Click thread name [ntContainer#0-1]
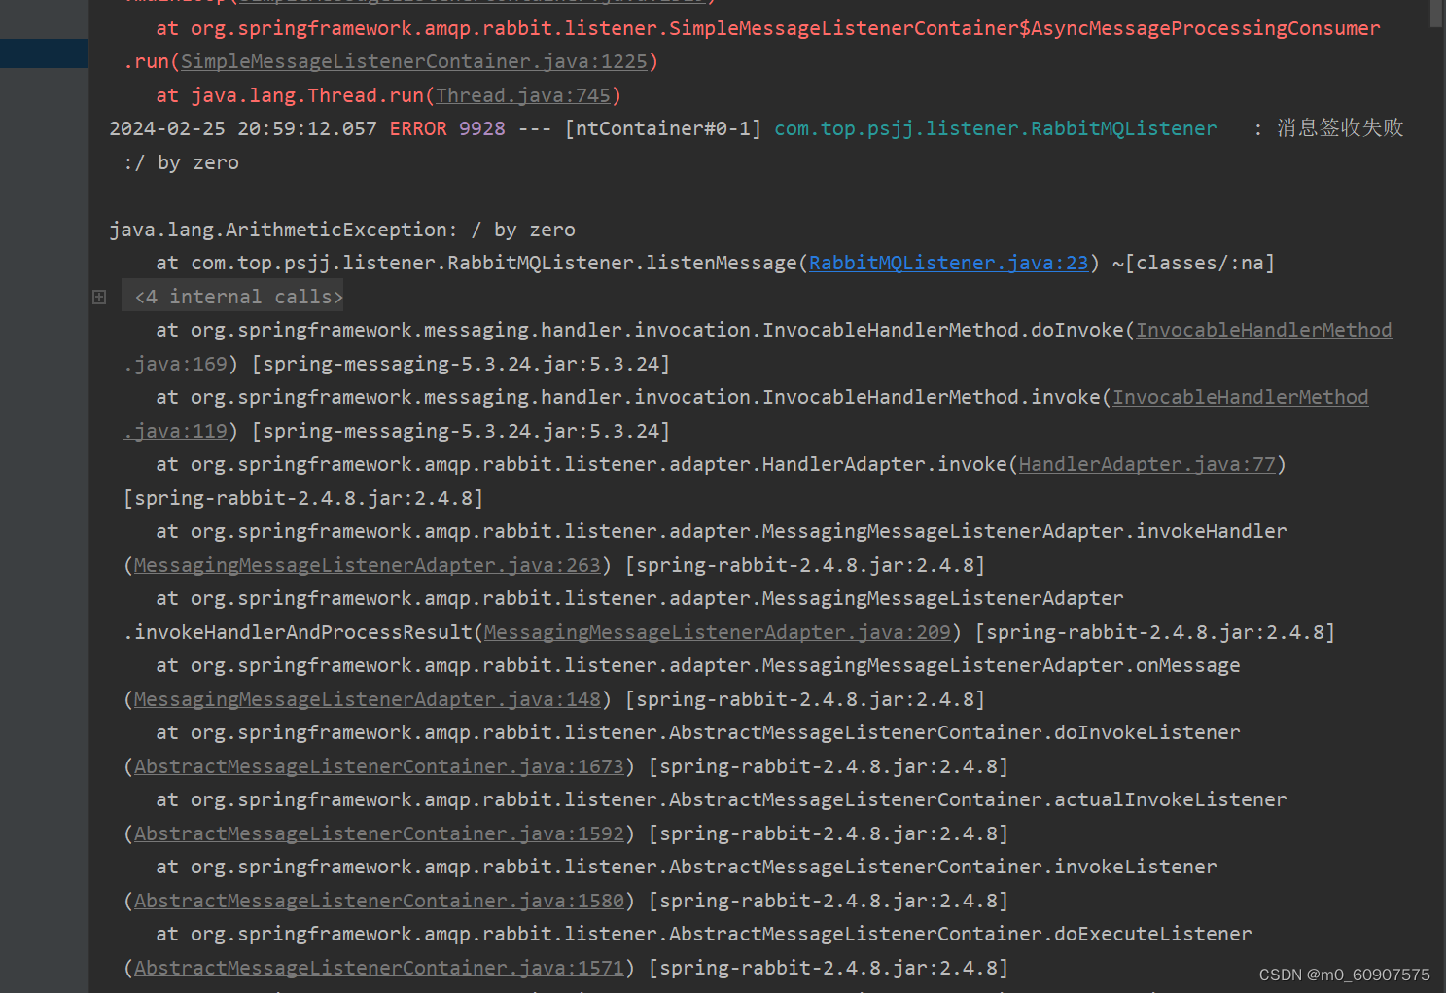Viewport: 1446px width, 993px height. point(663,128)
